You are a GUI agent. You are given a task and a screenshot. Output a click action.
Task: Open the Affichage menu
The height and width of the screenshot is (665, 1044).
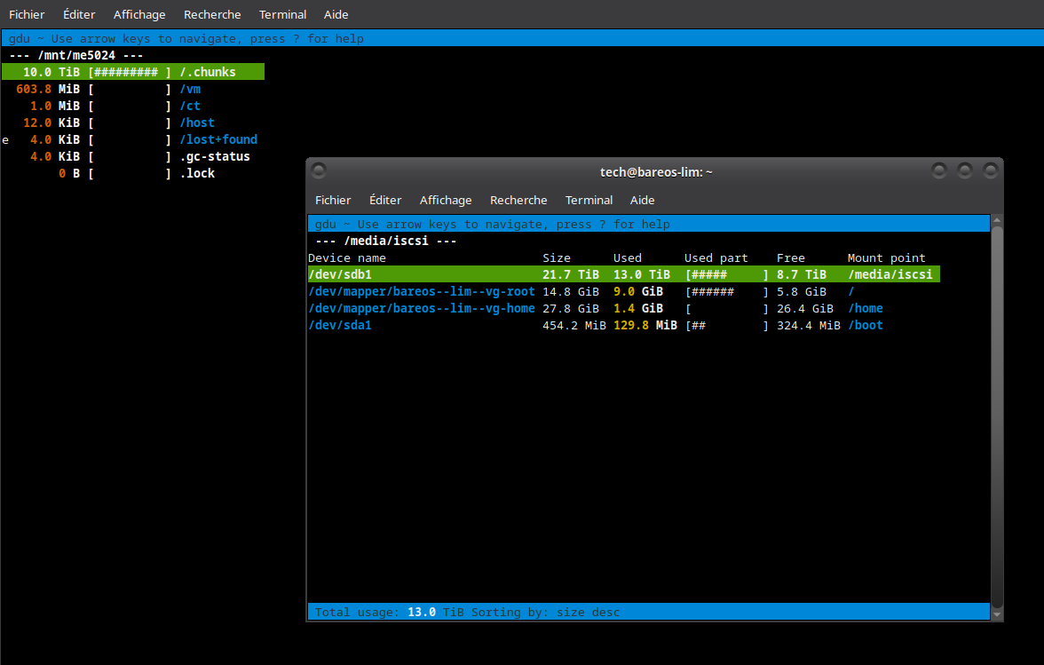(446, 200)
